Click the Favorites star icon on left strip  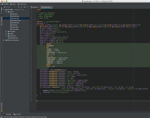click(x=2, y=111)
